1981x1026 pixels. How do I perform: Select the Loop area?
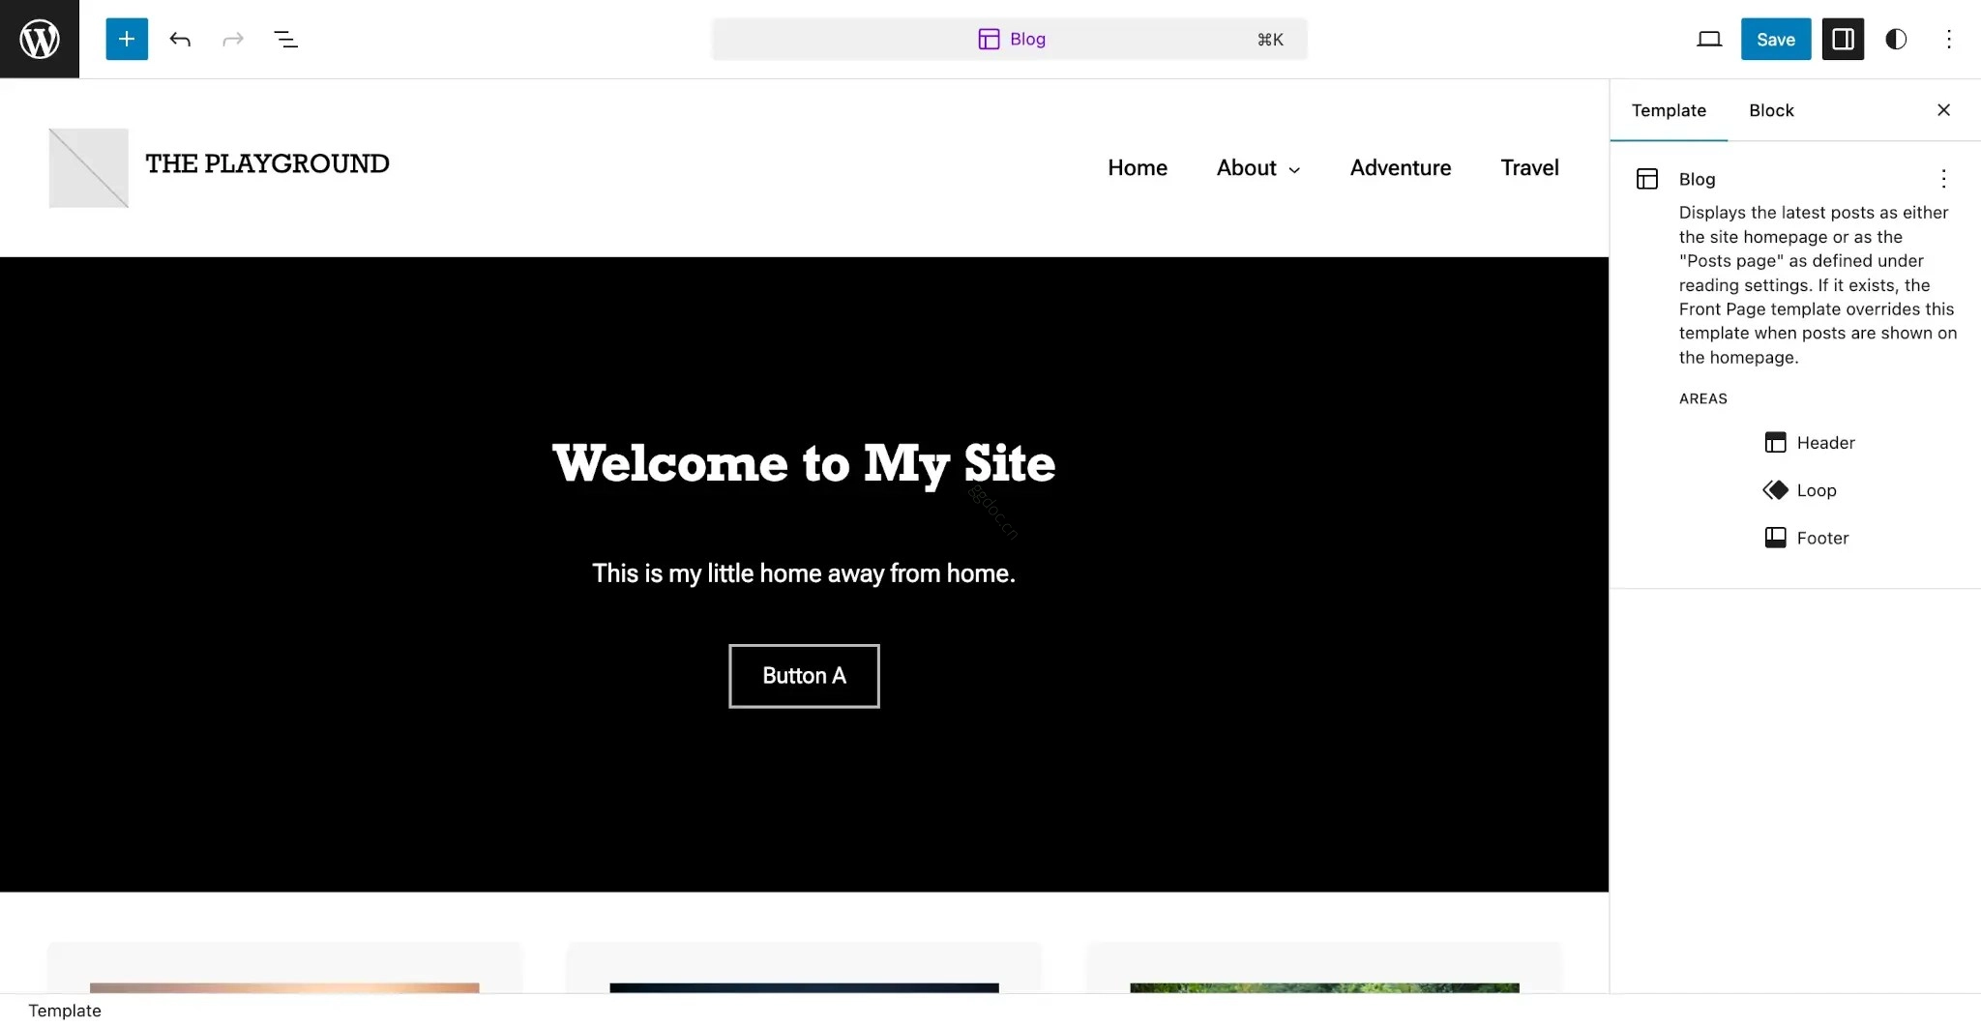coord(1799,490)
